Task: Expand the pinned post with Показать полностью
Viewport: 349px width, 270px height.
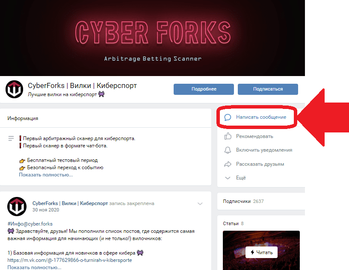Action: 34,267
